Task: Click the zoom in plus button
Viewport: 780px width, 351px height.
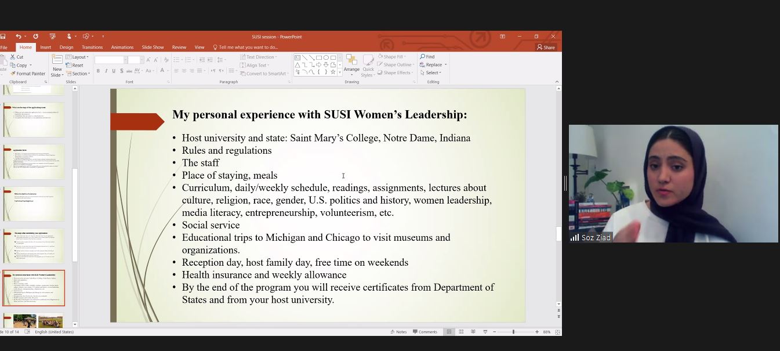Action: point(537,332)
